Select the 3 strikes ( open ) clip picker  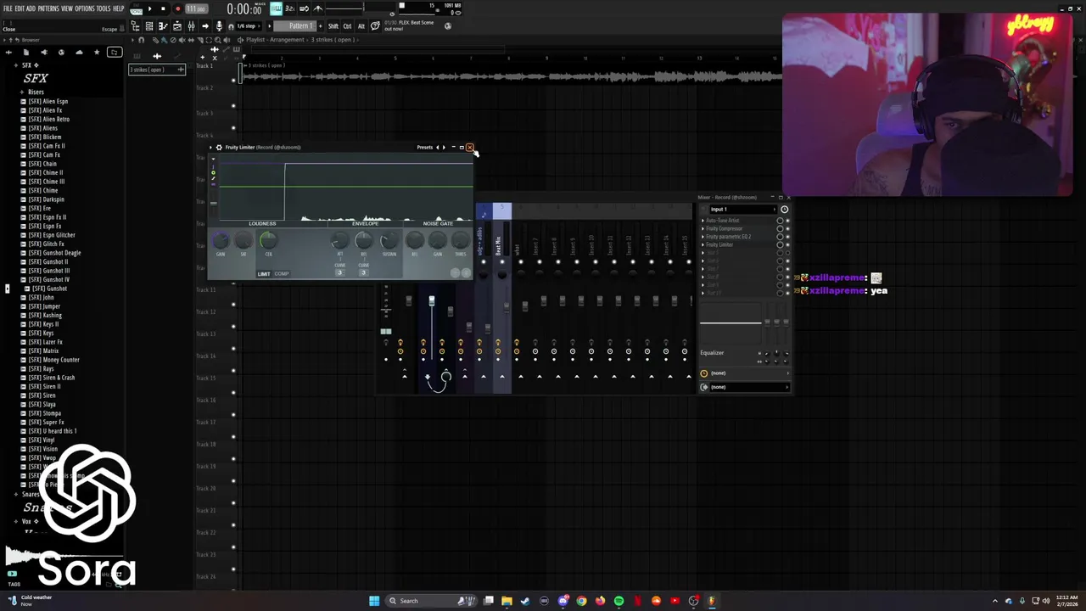[157, 70]
